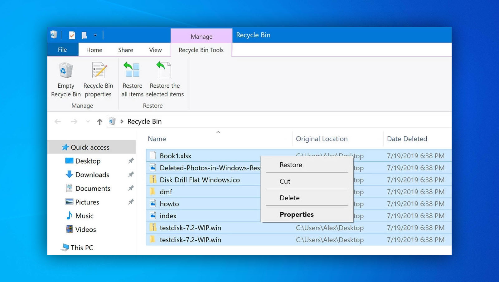Click the index picture file icon
499x282 pixels.
coord(153,215)
